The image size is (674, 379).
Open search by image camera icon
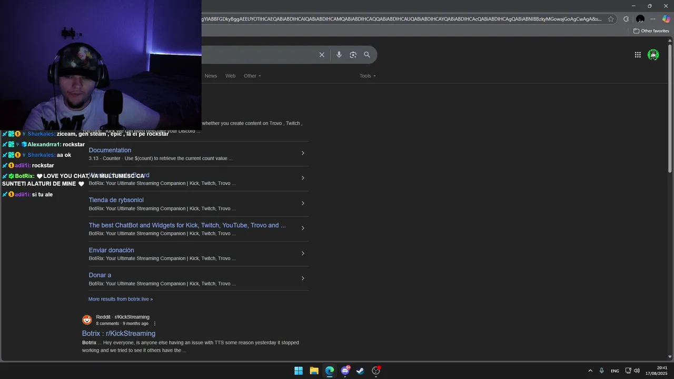(x=353, y=55)
